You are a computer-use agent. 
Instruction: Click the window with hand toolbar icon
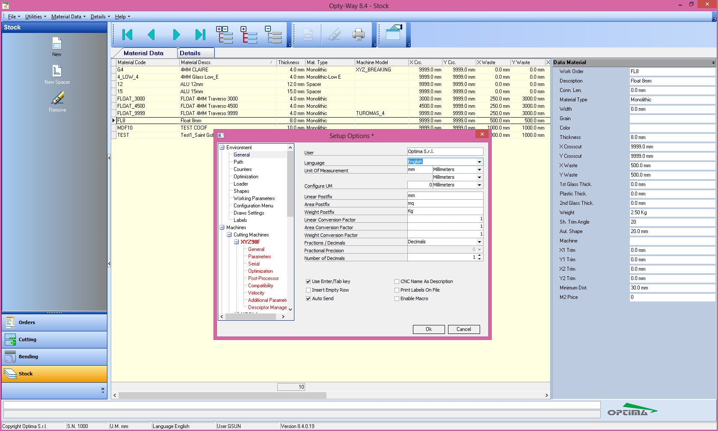tap(394, 33)
